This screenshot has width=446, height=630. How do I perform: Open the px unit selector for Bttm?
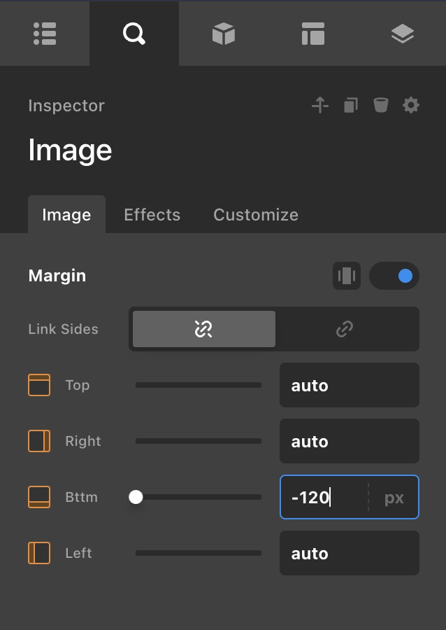(394, 498)
